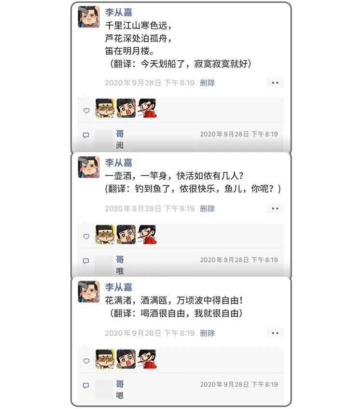The height and width of the screenshot is (409, 362).
Task: Tap the heart icon under first post
Action: click(x=86, y=111)
